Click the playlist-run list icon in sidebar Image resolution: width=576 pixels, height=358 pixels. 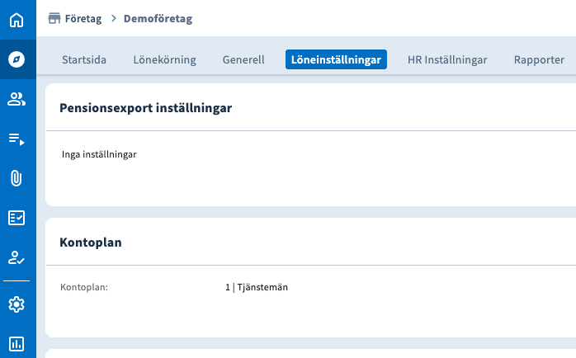click(x=17, y=139)
